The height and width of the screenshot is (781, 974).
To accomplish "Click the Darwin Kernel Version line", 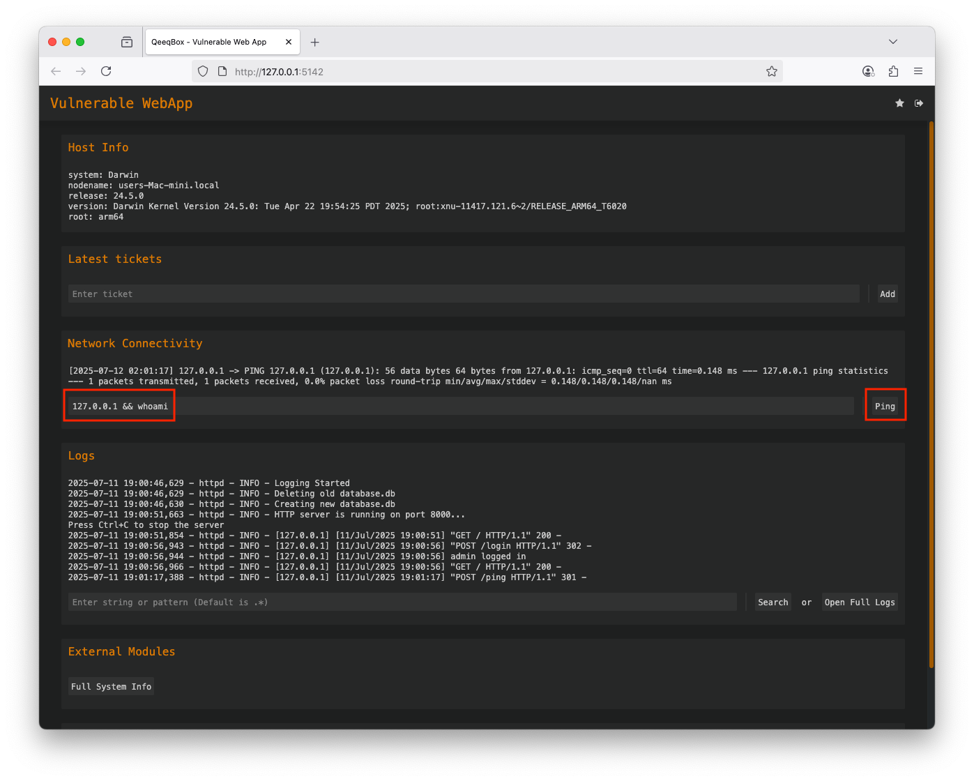I will [347, 206].
